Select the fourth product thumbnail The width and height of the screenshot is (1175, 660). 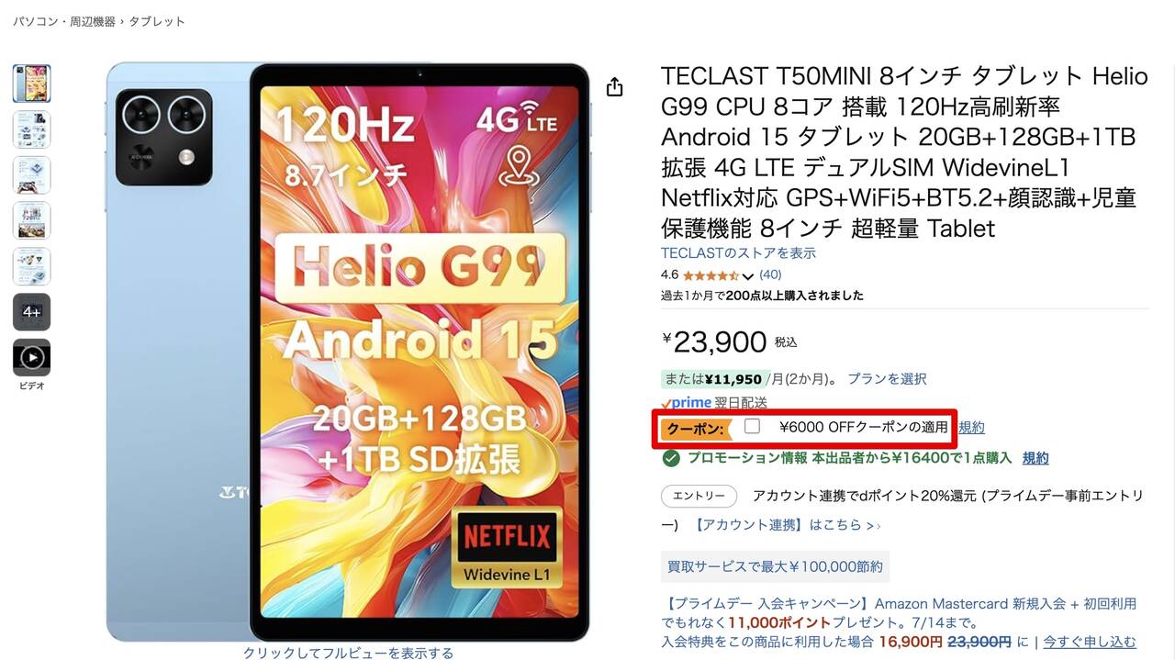click(31, 220)
